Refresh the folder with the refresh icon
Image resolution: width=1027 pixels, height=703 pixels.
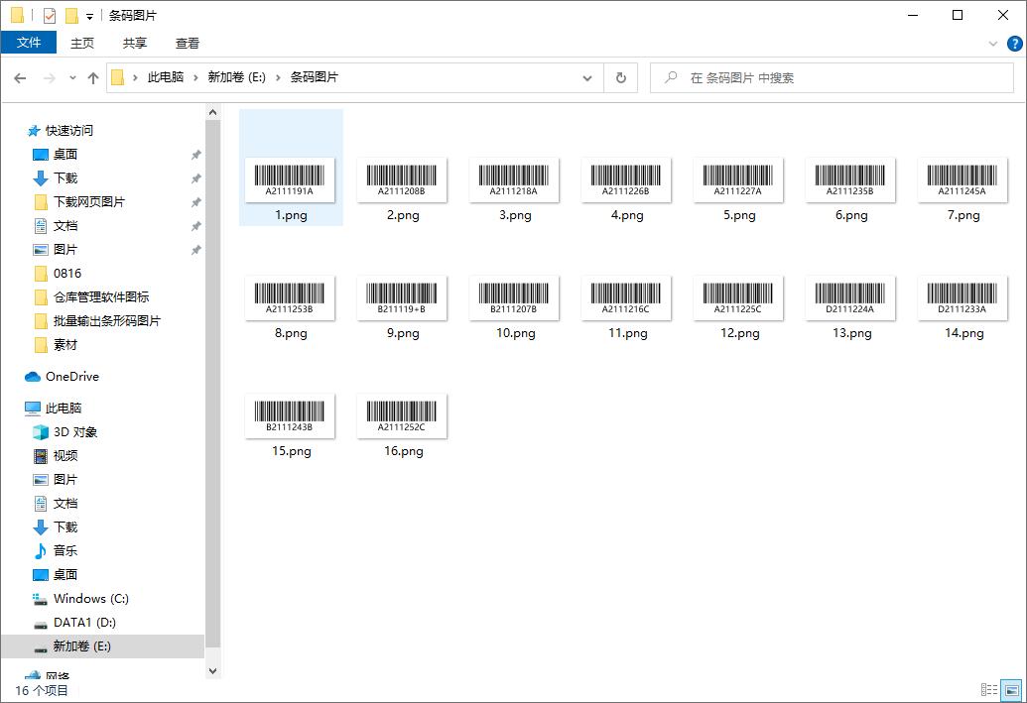click(620, 77)
